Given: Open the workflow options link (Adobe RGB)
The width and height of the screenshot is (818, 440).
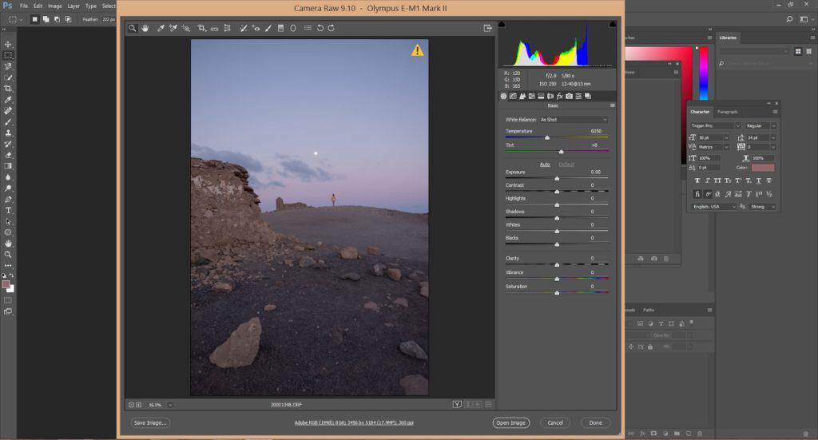Looking at the screenshot, I should tap(354, 422).
